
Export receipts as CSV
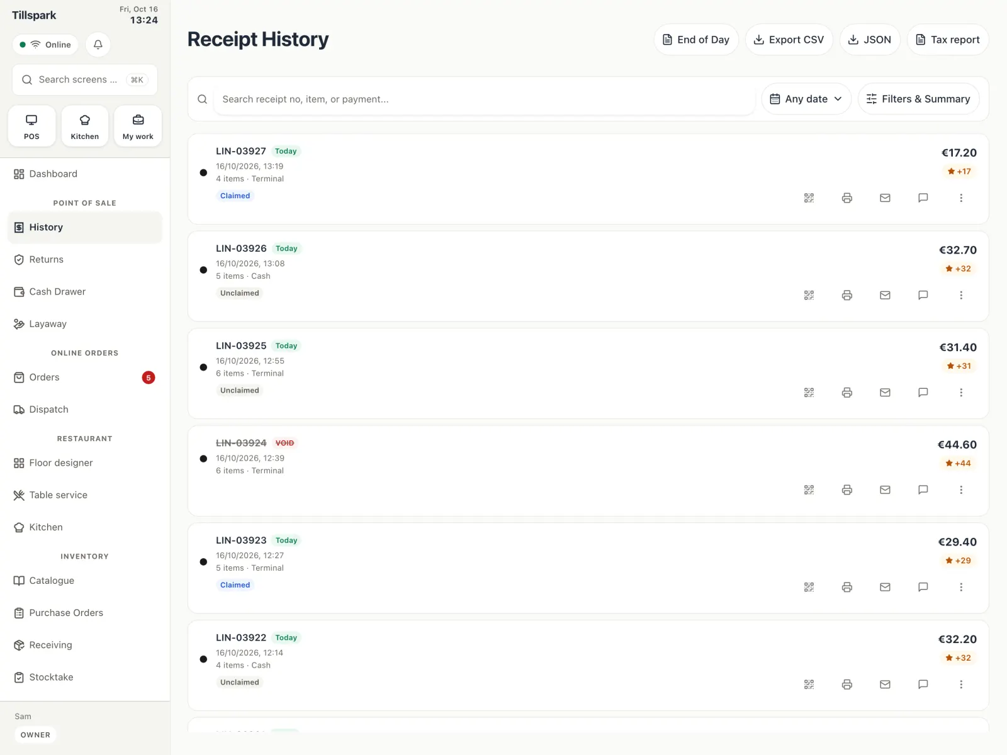(789, 40)
